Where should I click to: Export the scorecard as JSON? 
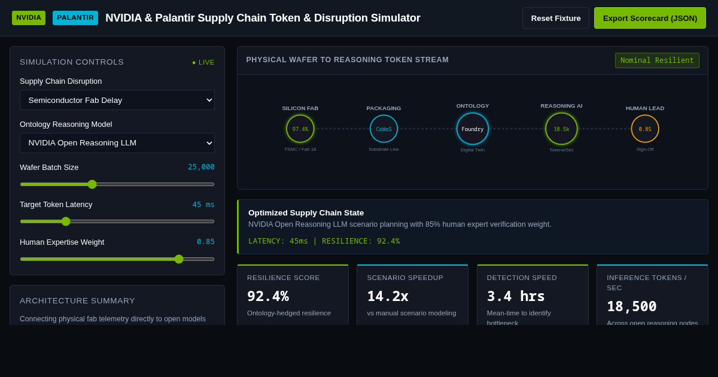[x=650, y=18]
